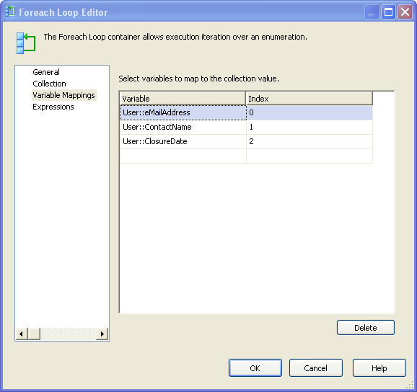Image resolution: width=417 pixels, height=392 pixels.
Task: Cancel the Foreach Loop Editor
Action: pyautogui.click(x=316, y=368)
